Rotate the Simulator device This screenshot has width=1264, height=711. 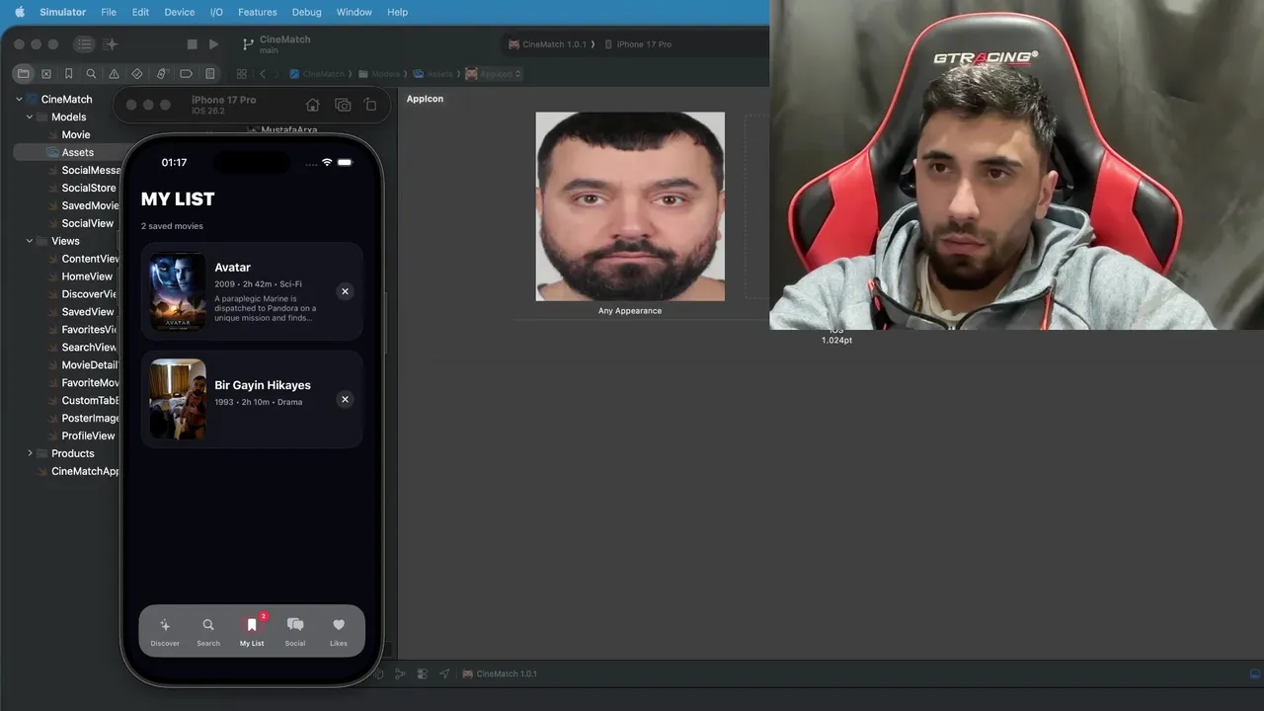click(370, 105)
